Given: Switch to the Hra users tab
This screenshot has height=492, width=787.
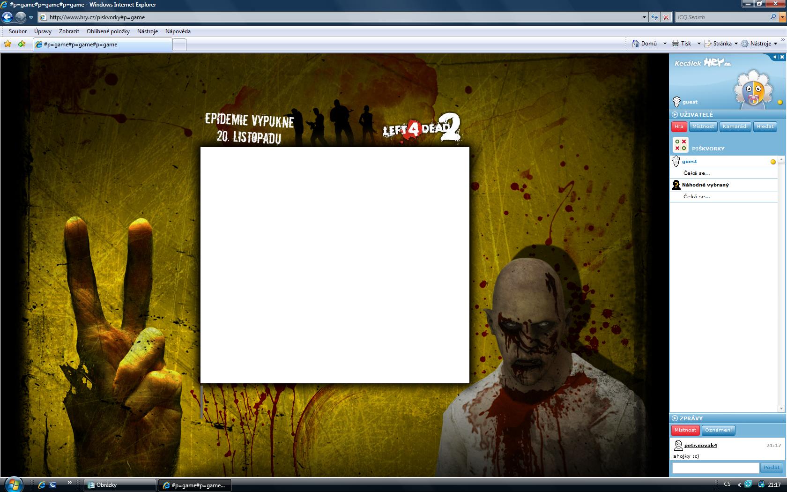Looking at the screenshot, I should [x=679, y=127].
